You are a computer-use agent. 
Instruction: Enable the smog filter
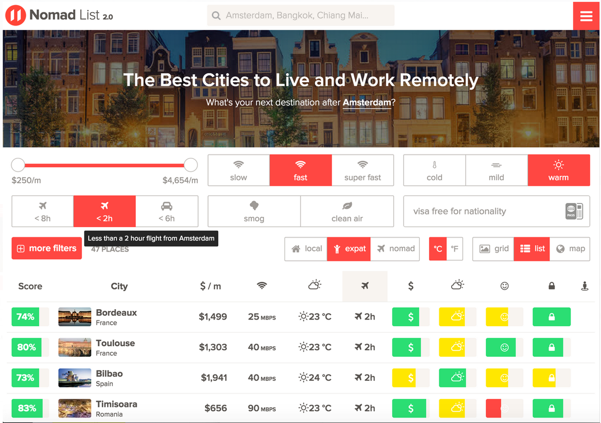point(254,211)
